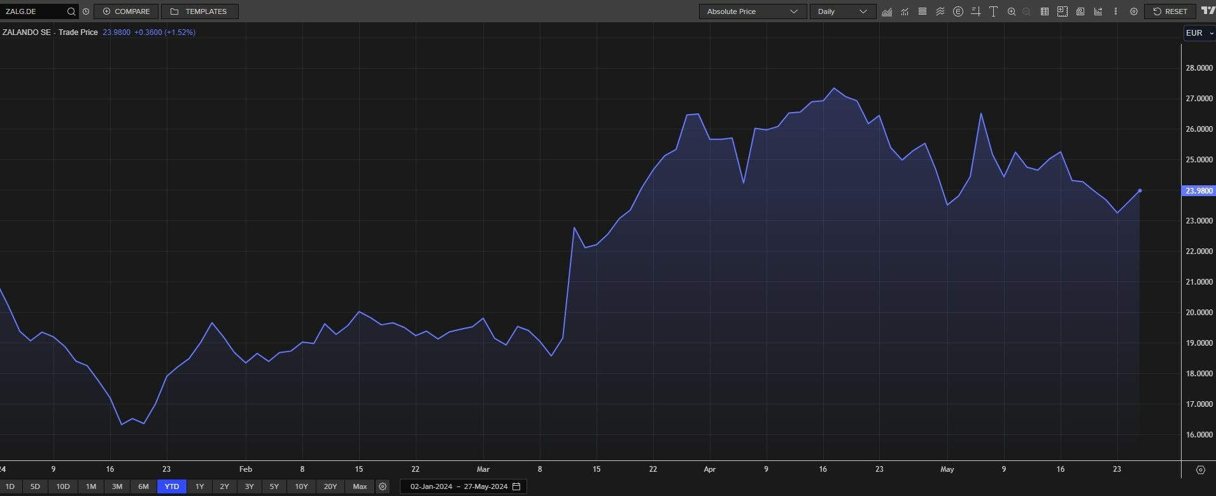Open the events 'E' icon
The height and width of the screenshot is (496, 1216).
[958, 11]
